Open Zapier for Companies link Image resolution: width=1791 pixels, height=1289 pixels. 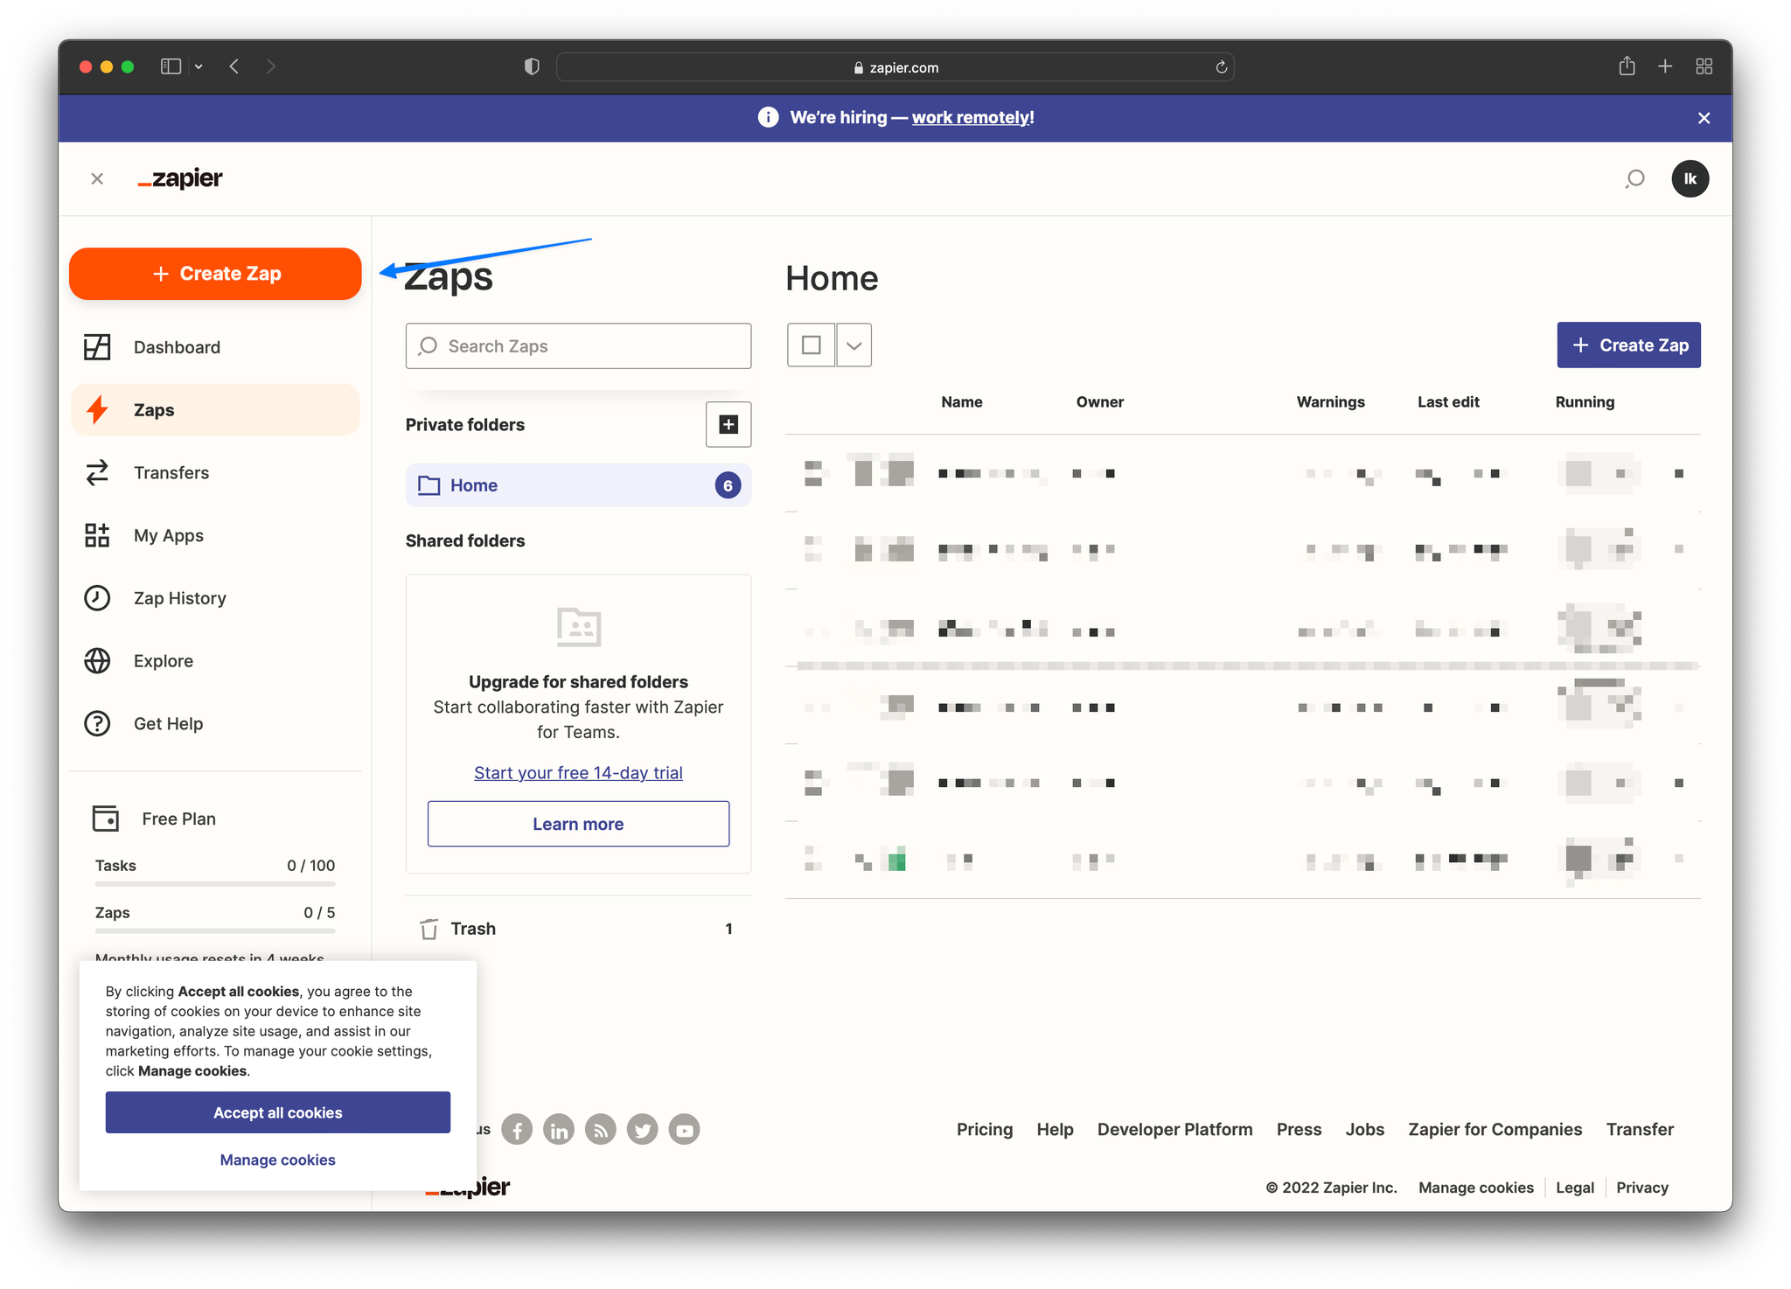click(x=1495, y=1129)
